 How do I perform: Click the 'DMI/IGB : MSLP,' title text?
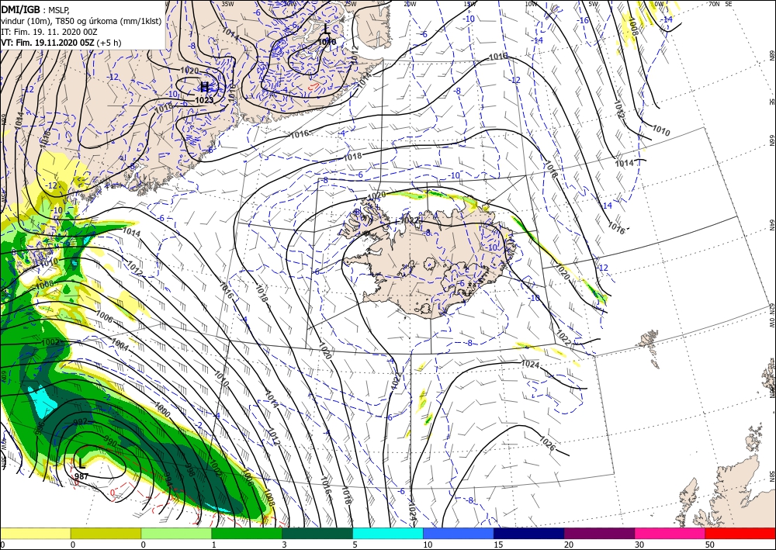[35, 9]
